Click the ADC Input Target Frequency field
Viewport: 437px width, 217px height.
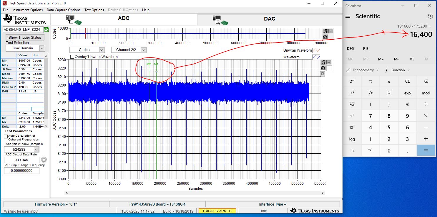22,171
